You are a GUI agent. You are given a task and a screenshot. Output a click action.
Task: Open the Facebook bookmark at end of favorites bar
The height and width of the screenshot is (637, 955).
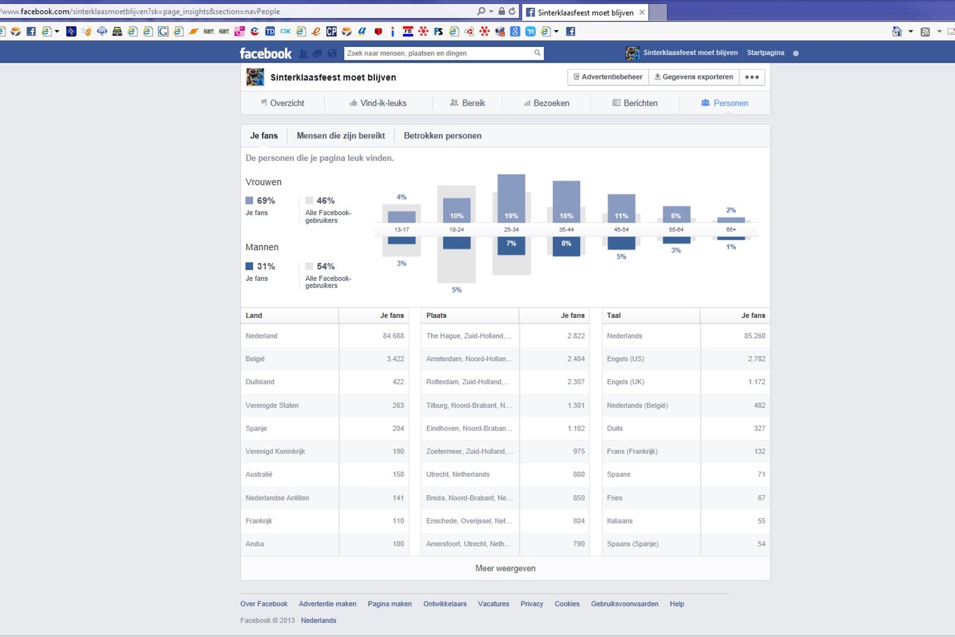571,31
